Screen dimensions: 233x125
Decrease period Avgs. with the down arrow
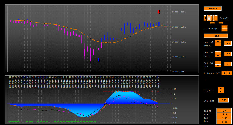tap(218, 45)
